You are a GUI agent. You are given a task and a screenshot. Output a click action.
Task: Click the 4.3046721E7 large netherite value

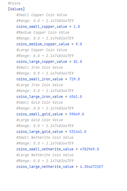[x=92, y=167]
